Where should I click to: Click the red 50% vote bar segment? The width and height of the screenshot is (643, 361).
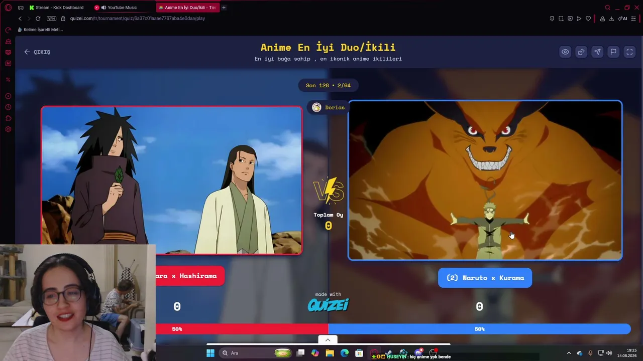242,329
